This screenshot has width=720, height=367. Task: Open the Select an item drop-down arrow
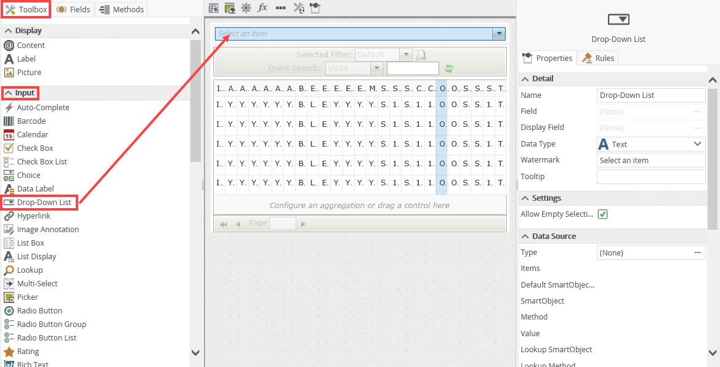(499, 33)
